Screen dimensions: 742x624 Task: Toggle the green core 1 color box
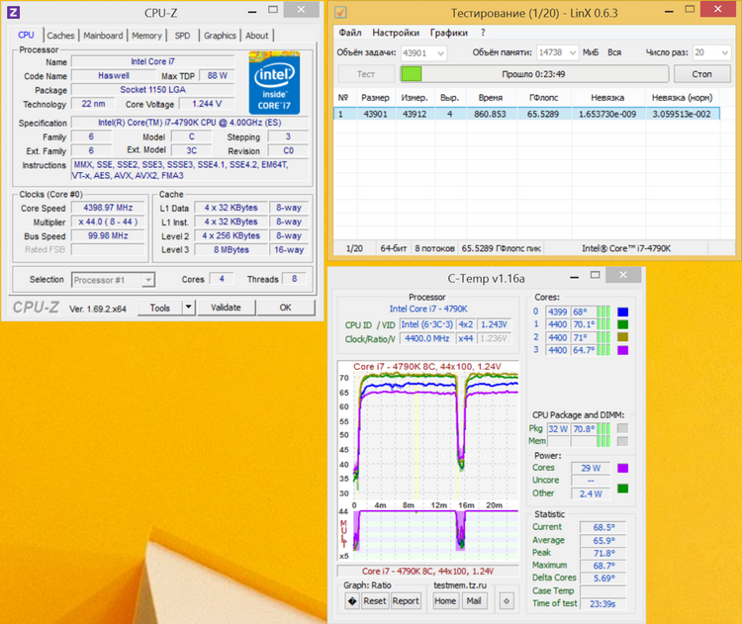pyautogui.click(x=622, y=324)
